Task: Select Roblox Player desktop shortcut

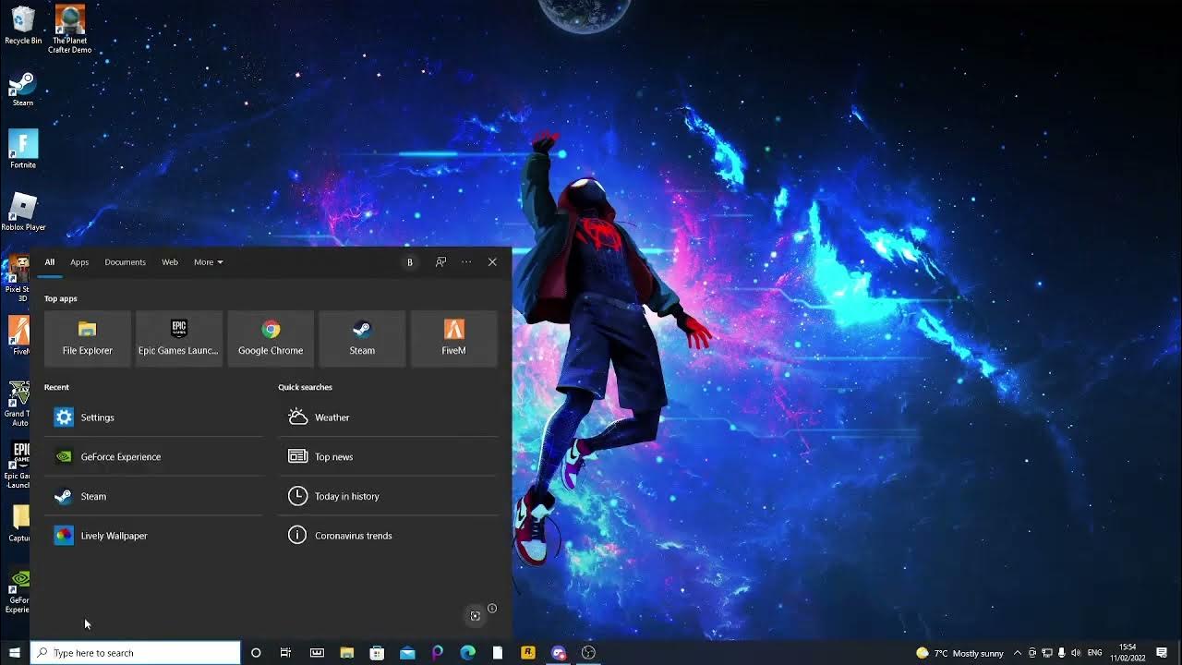Action: (23, 212)
